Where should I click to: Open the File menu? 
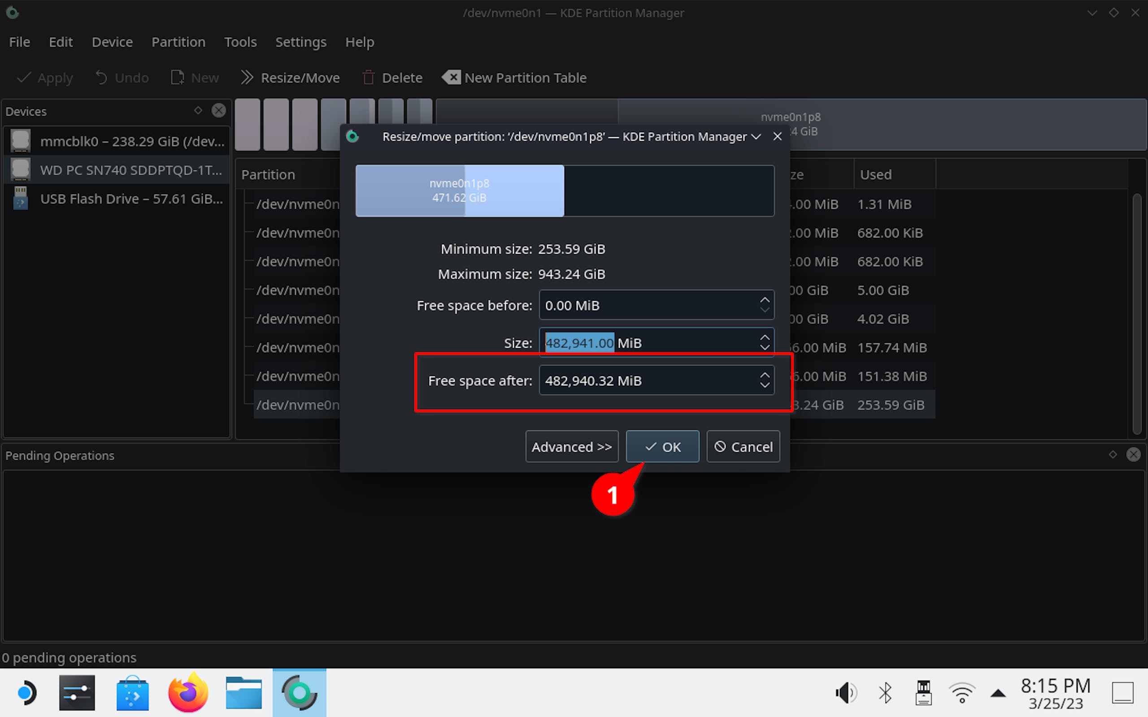pos(19,42)
